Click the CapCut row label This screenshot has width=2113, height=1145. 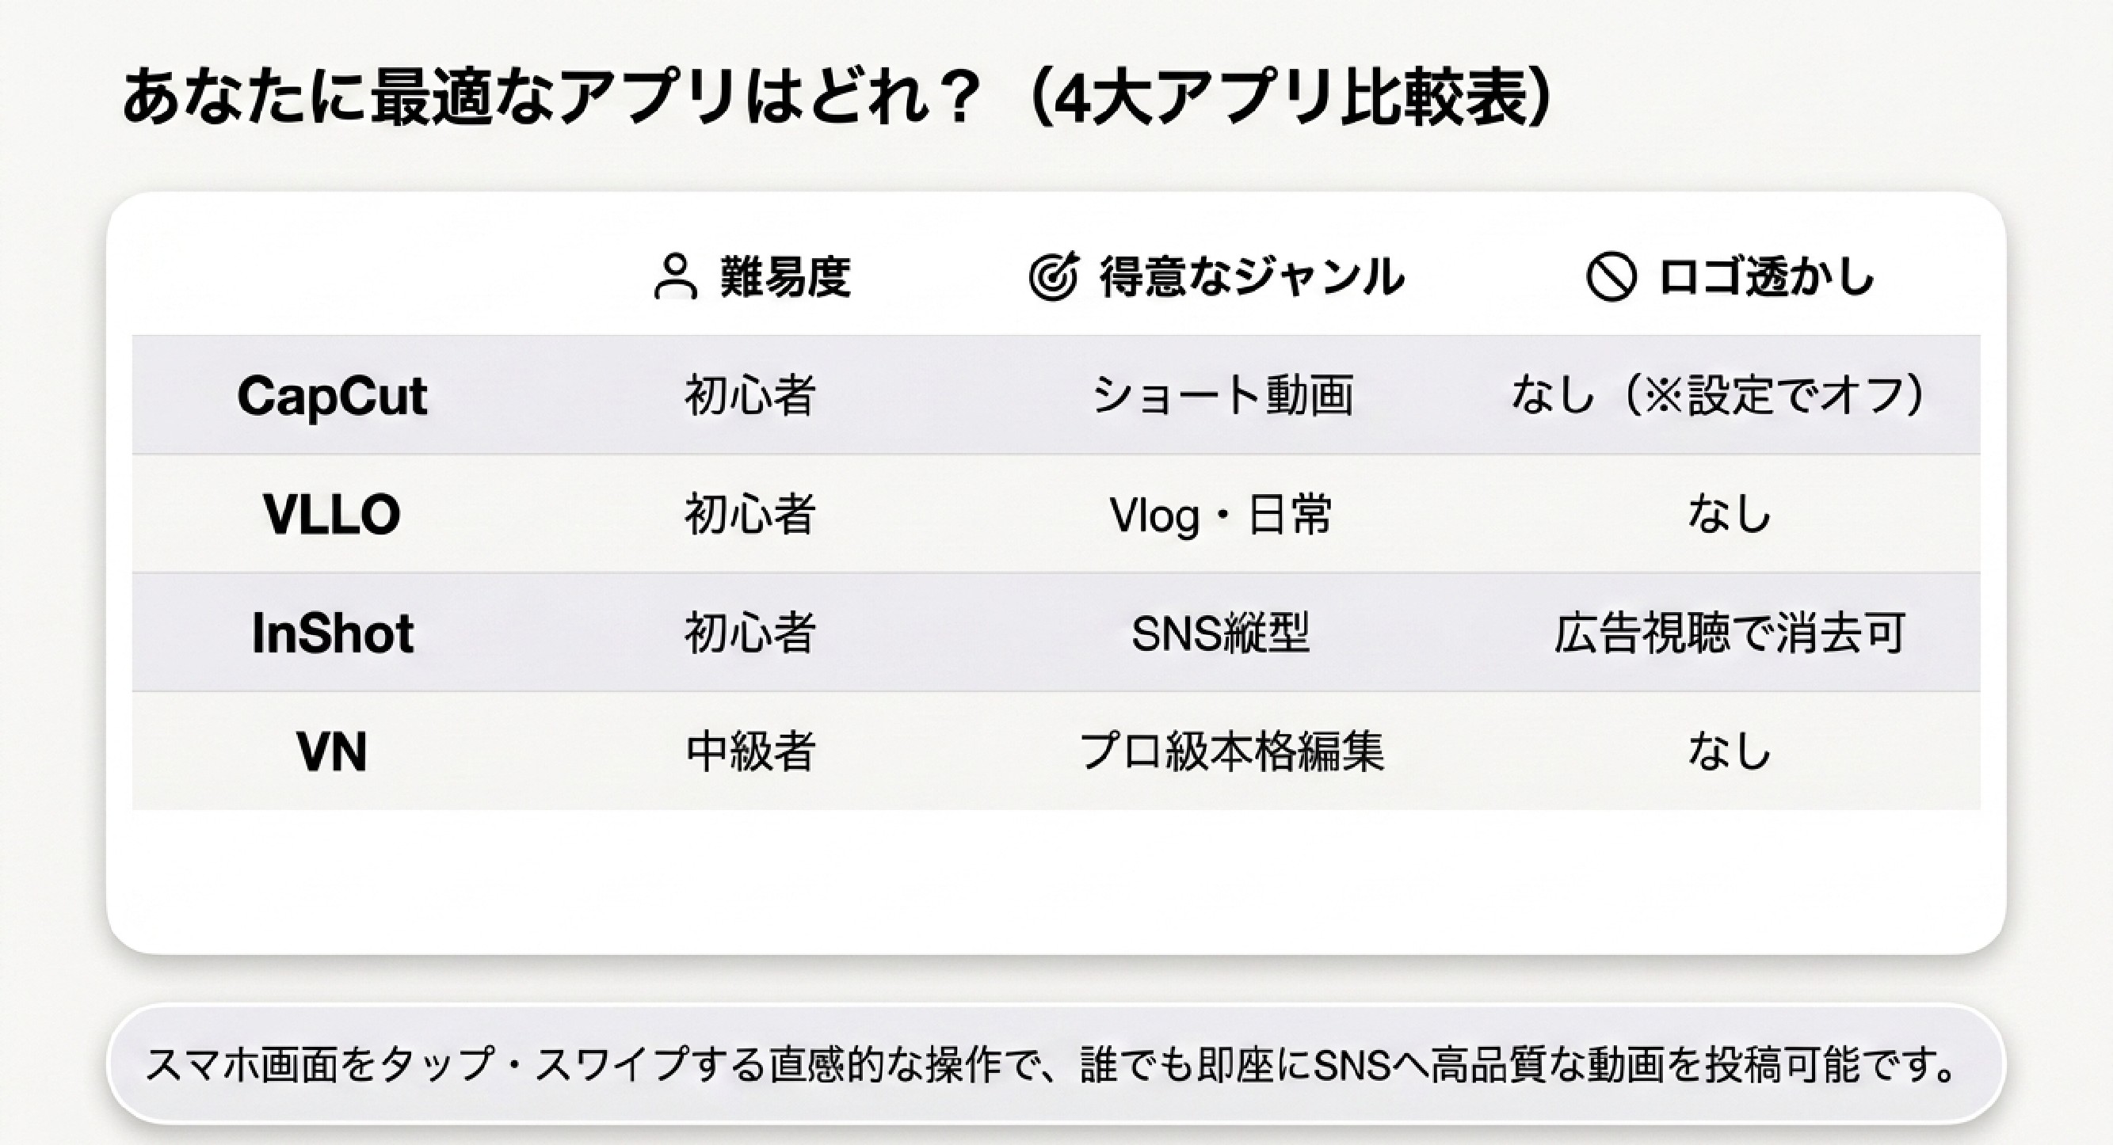click(332, 397)
